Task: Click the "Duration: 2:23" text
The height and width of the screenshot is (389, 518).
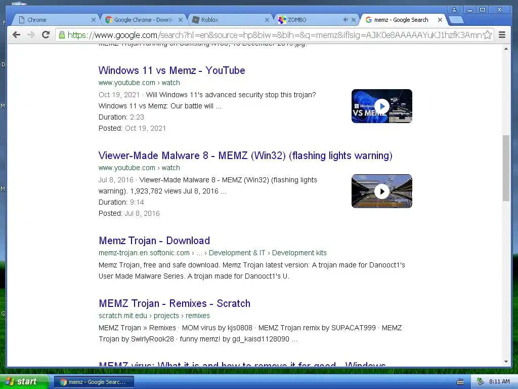Action: 121,117
